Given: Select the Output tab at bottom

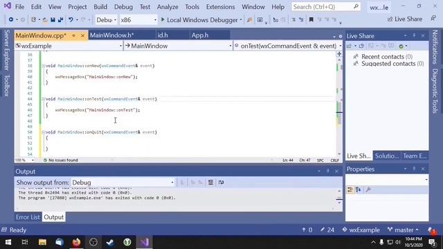Looking at the screenshot, I should coord(54,217).
